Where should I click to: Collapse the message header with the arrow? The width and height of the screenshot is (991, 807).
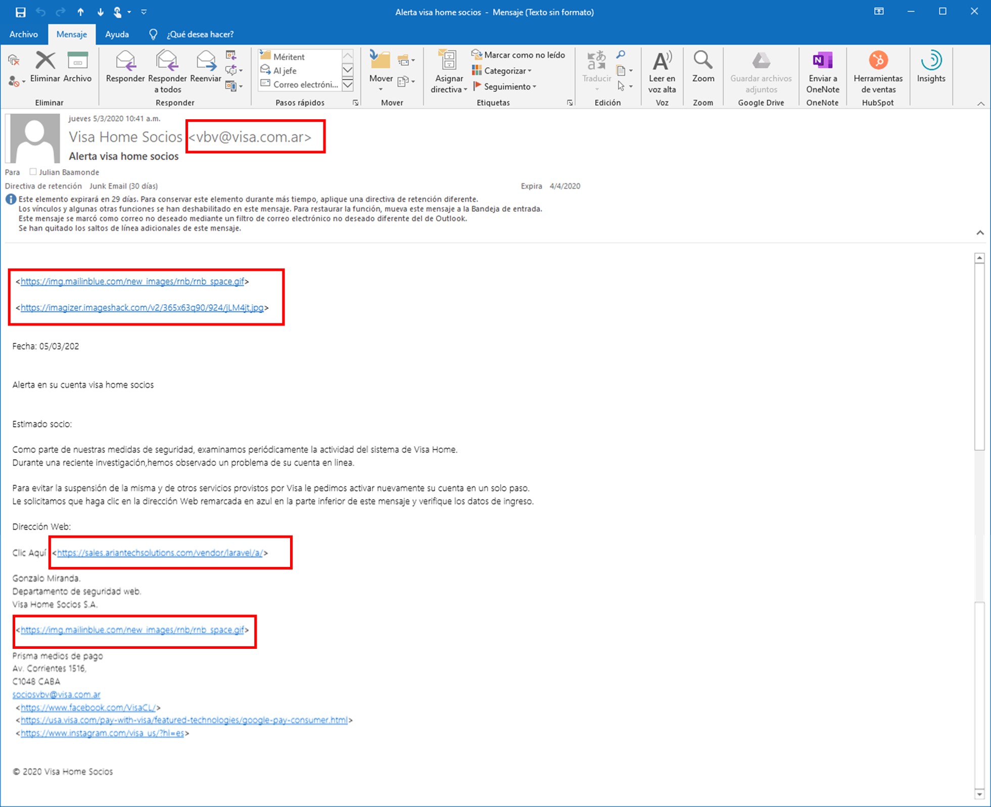[x=980, y=232]
